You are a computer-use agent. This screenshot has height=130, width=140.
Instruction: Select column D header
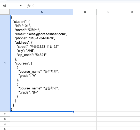(x=130, y=12)
